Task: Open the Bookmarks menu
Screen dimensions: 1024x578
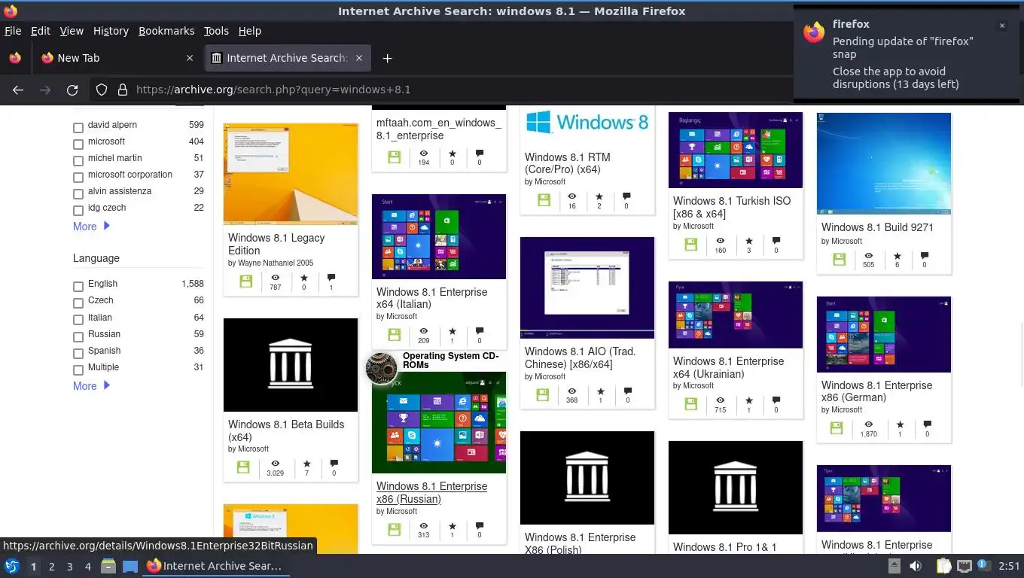Action: [166, 31]
